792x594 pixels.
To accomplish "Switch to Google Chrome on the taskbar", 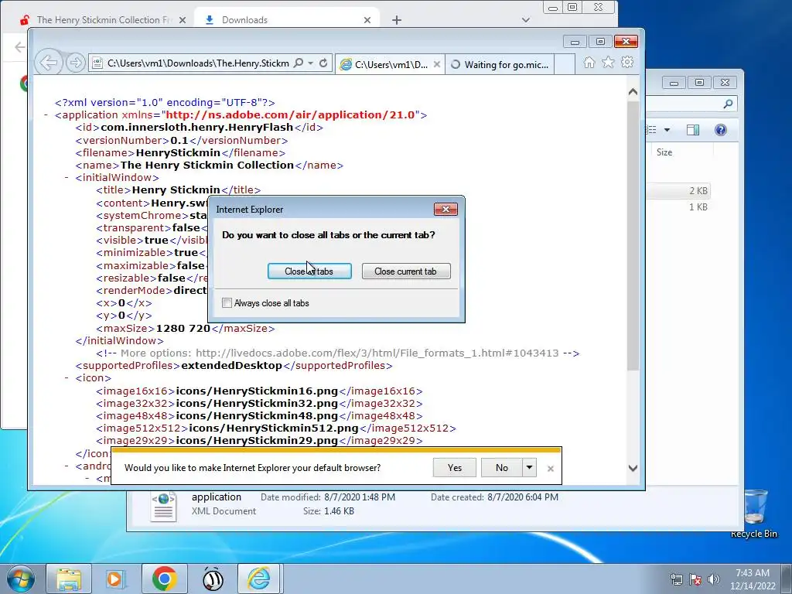I will coord(164,579).
